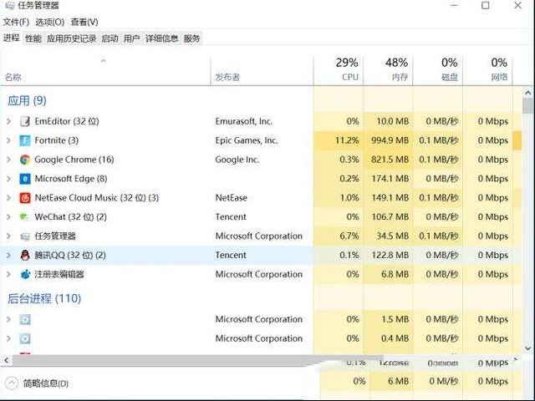This screenshot has height=401, width=535.
Task: Expand the NetEase Cloud Music group
Action: pyautogui.click(x=8, y=198)
